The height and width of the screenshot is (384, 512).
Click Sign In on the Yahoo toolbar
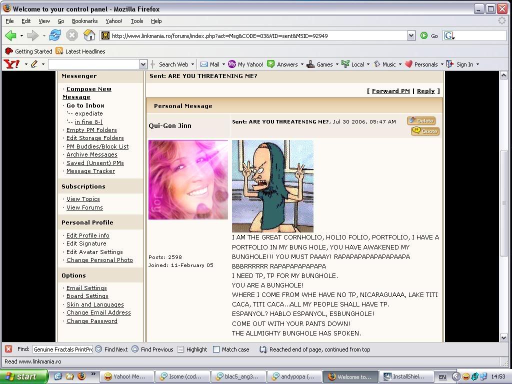pos(460,64)
